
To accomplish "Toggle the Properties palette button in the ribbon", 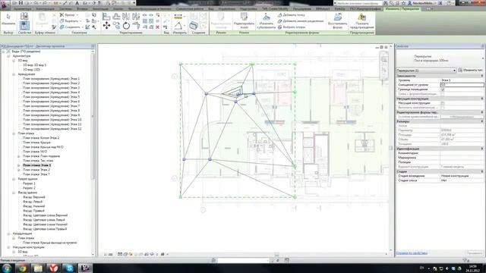I will coord(24,25).
